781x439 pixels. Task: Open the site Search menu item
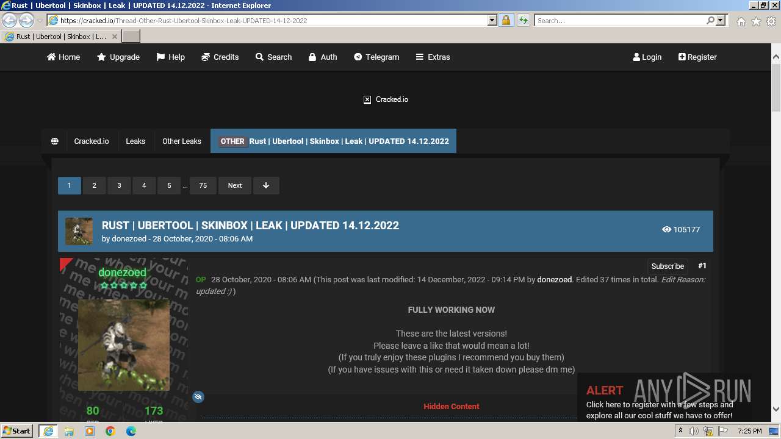point(273,57)
